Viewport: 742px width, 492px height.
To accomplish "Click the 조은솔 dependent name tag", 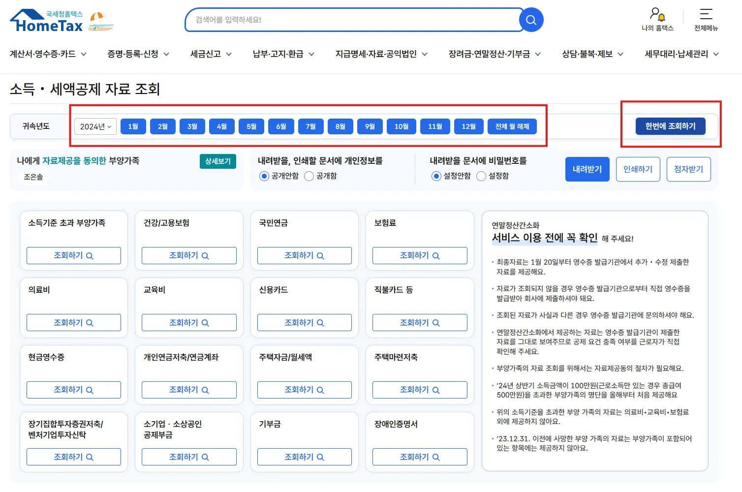I will (33, 177).
